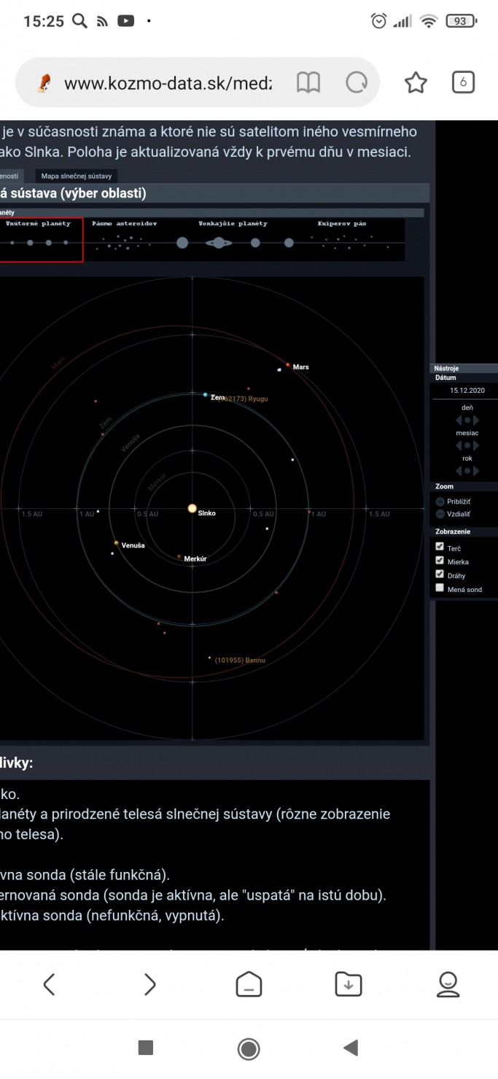Uncheck the Terč checkbox
The height and width of the screenshot is (1079, 498).
tap(440, 547)
